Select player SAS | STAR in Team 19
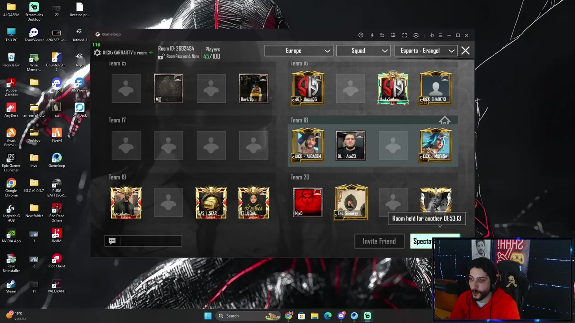The image size is (575, 323). (211, 203)
